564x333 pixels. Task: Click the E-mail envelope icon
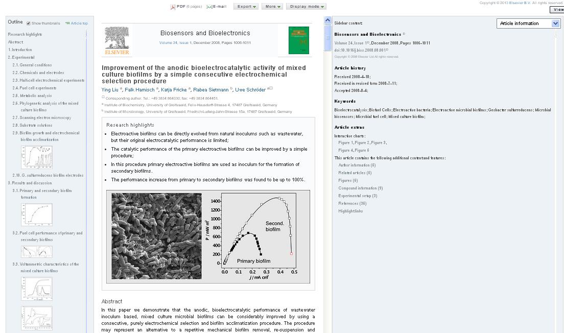click(209, 7)
